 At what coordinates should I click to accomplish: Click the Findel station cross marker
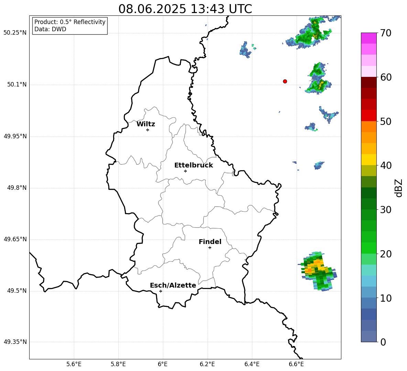pyautogui.click(x=210, y=248)
